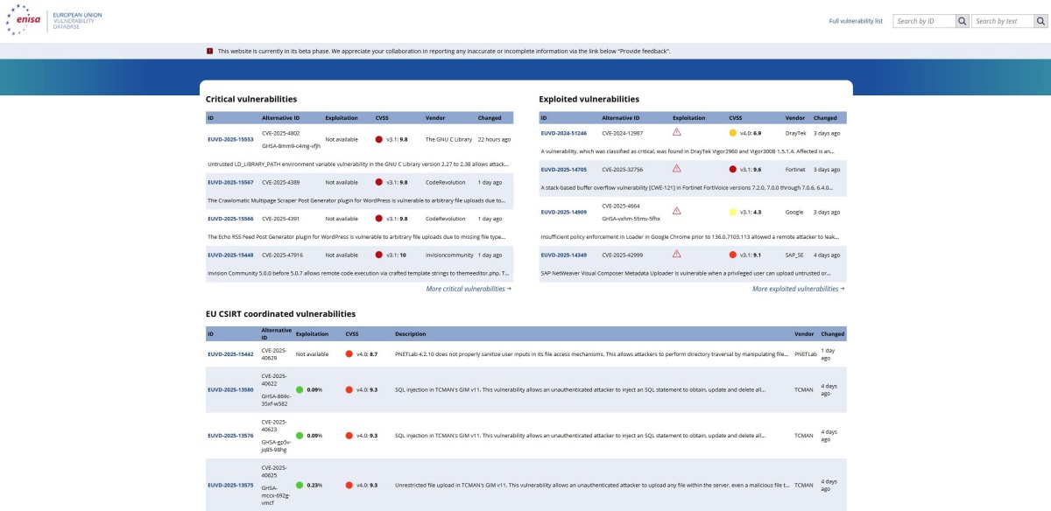Click the dark red CVSS dot for EUVD-2025-14705
The image size is (1051, 511).
pos(733,169)
